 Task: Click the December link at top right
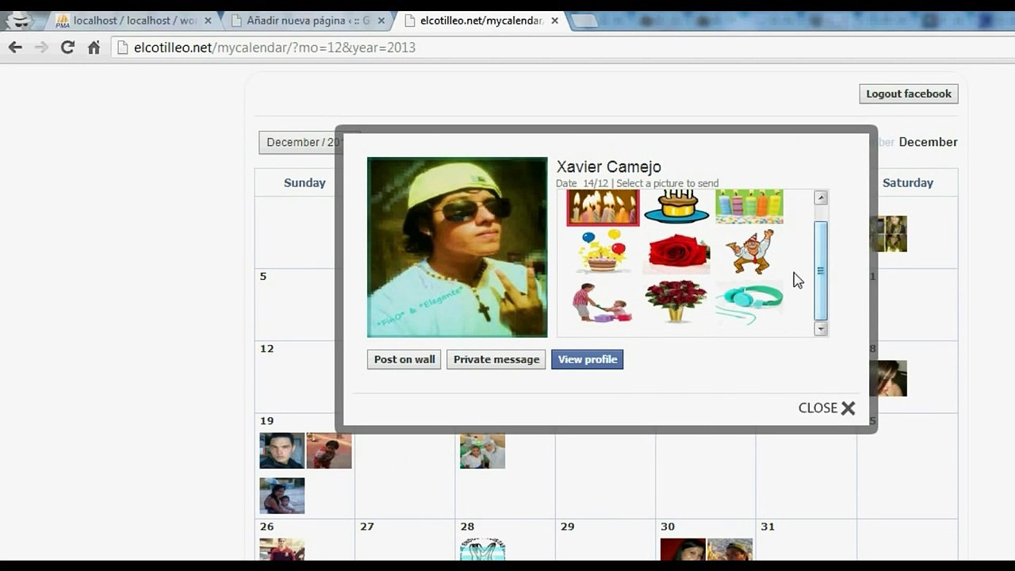928,142
